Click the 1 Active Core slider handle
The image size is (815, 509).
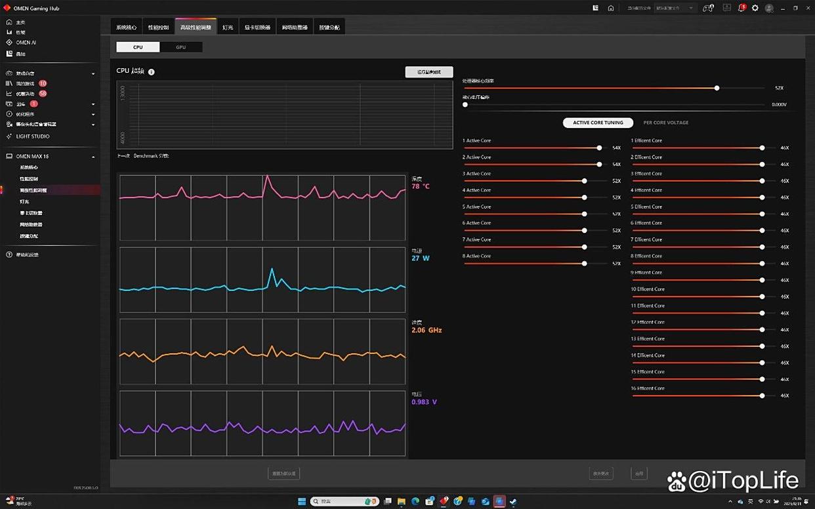599,148
